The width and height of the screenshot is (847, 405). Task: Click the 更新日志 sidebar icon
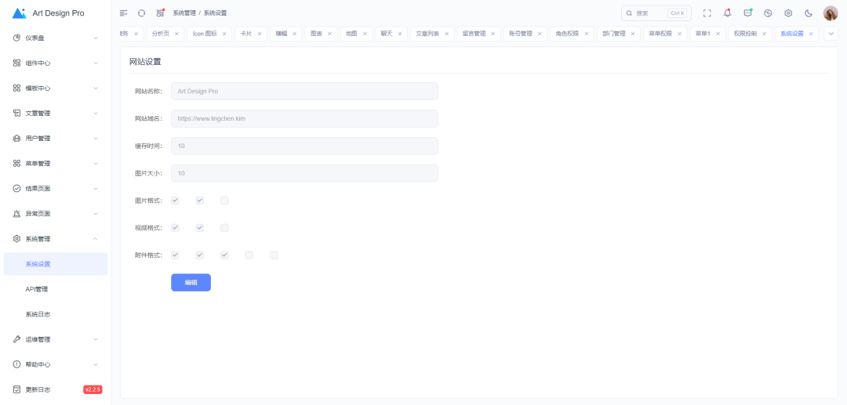click(16, 389)
